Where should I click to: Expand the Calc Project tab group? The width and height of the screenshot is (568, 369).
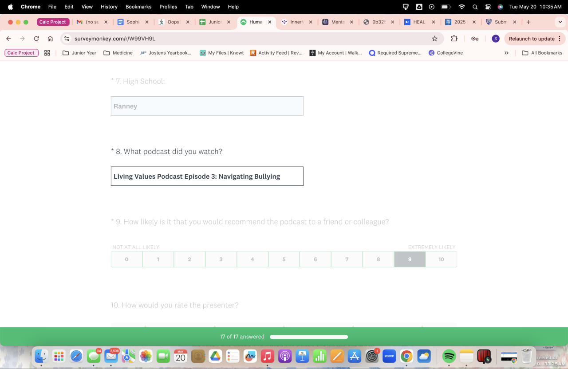(x=53, y=22)
